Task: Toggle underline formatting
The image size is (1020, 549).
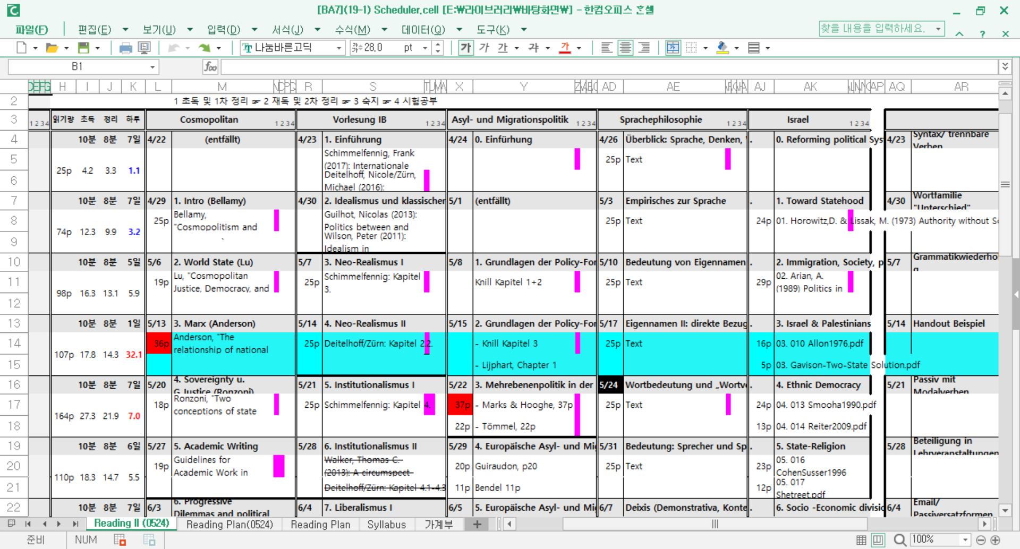Action: (503, 48)
